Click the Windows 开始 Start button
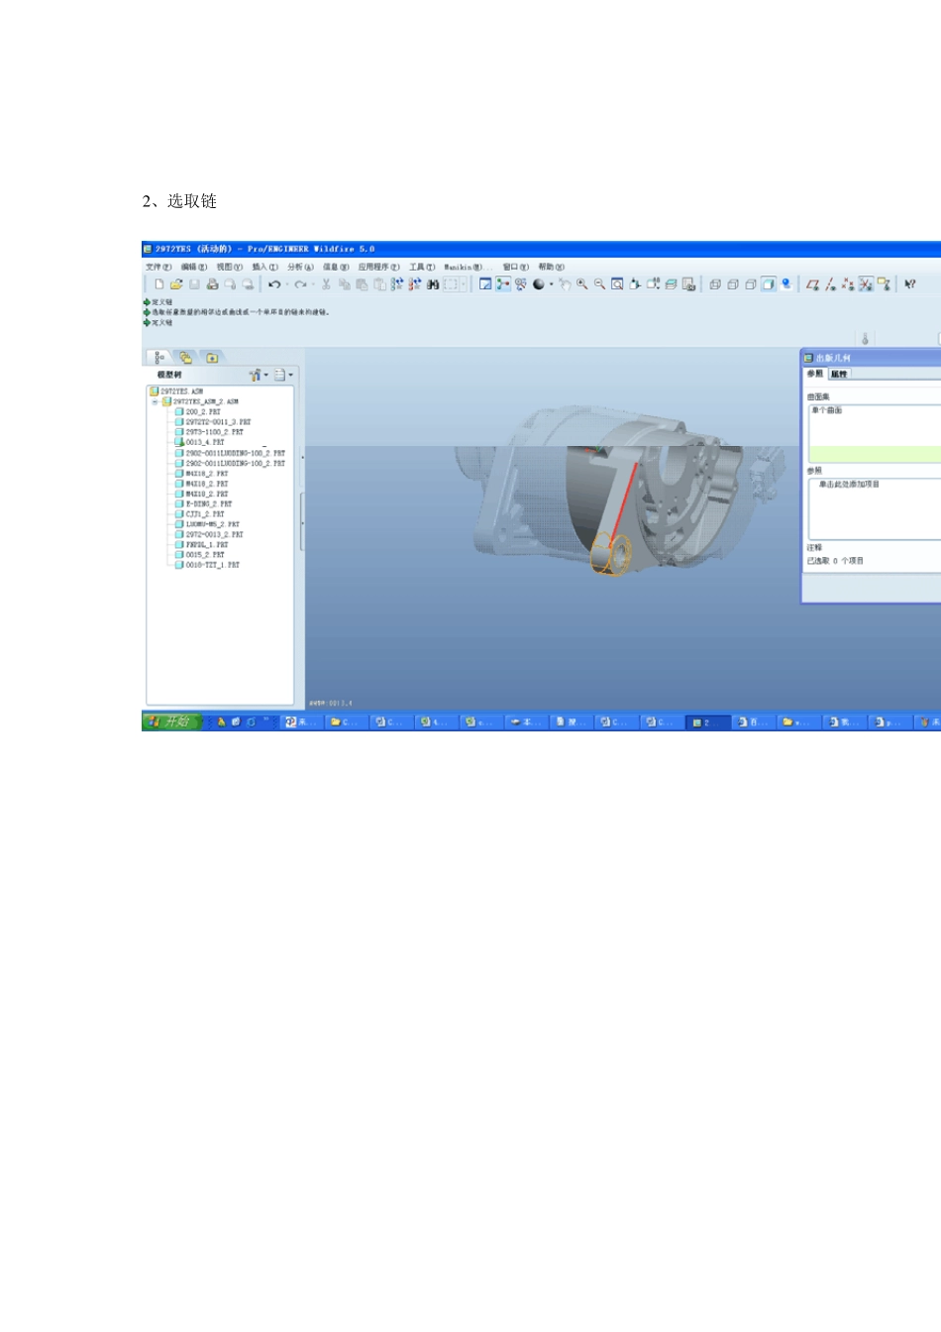This screenshot has width=941, height=1332. coord(172,721)
